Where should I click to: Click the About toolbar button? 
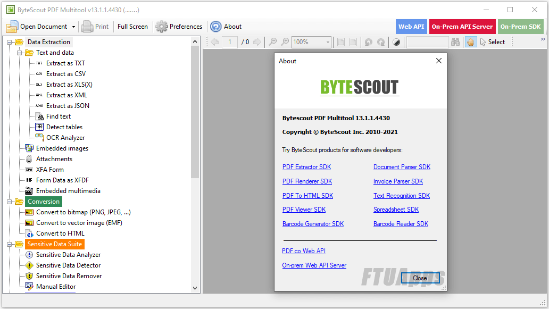[226, 27]
